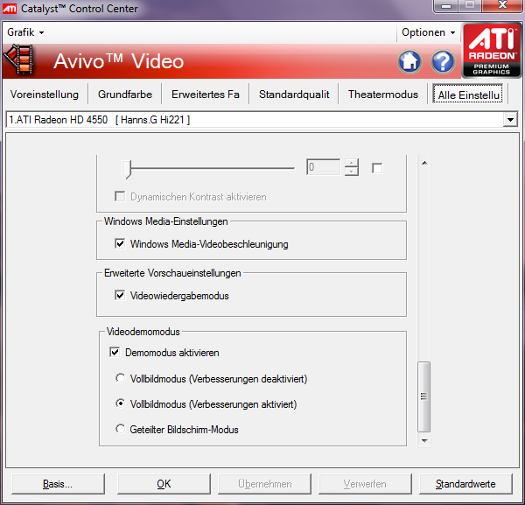The height and width of the screenshot is (505, 525).
Task: Click the Videodemomodus group label
Action: (143, 332)
